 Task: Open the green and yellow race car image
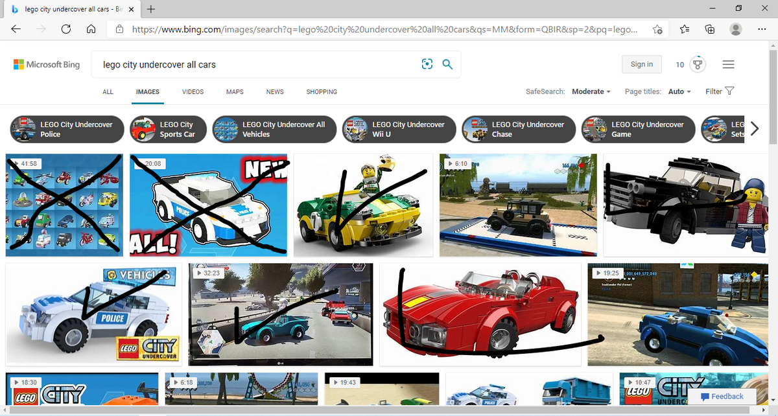click(x=363, y=205)
